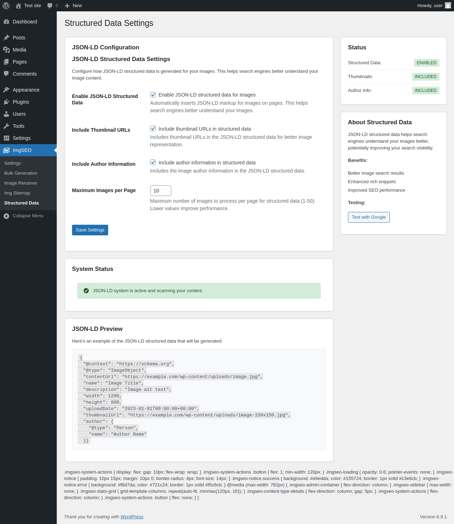Uncheck Include author information in structured data

153,162
